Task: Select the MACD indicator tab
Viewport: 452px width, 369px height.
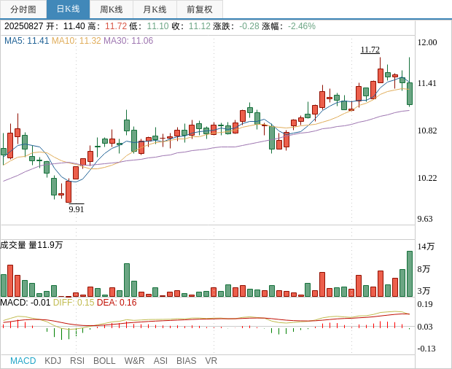Action: (23, 361)
